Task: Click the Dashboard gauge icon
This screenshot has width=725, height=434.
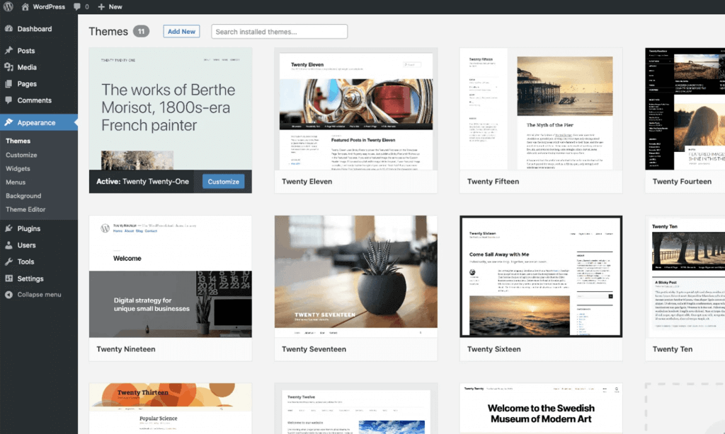Action: coord(8,28)
